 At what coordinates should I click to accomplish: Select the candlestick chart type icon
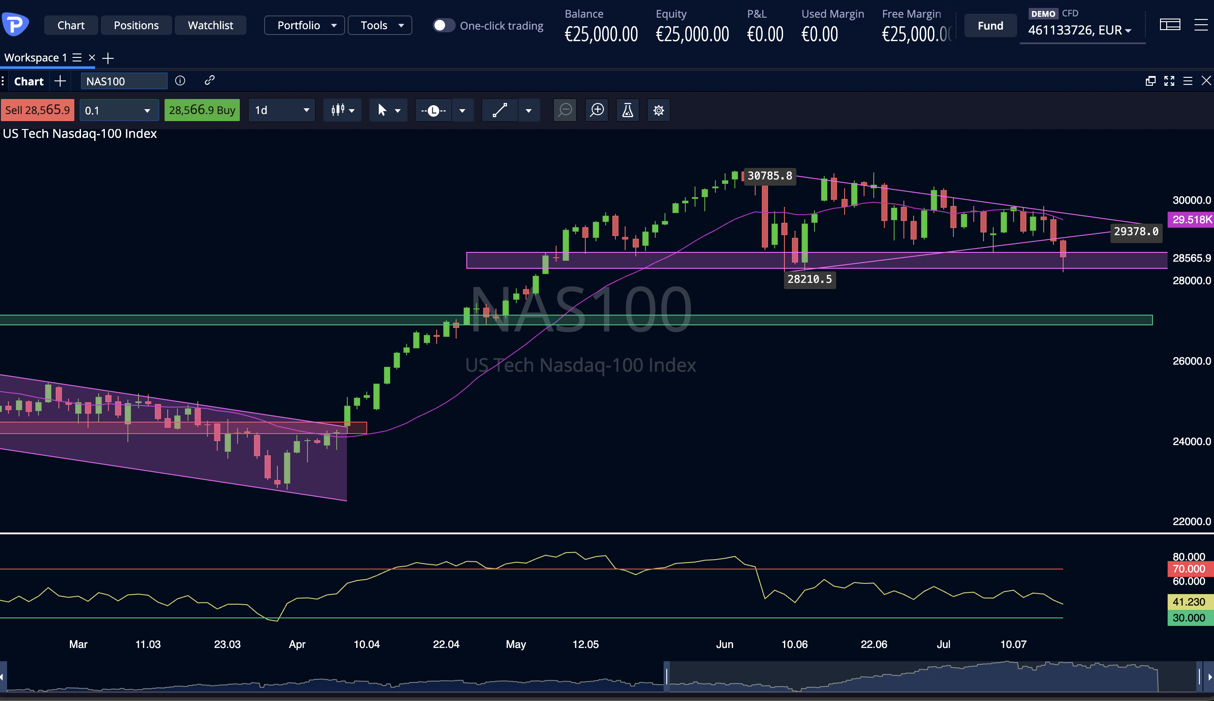pos(338,110)
